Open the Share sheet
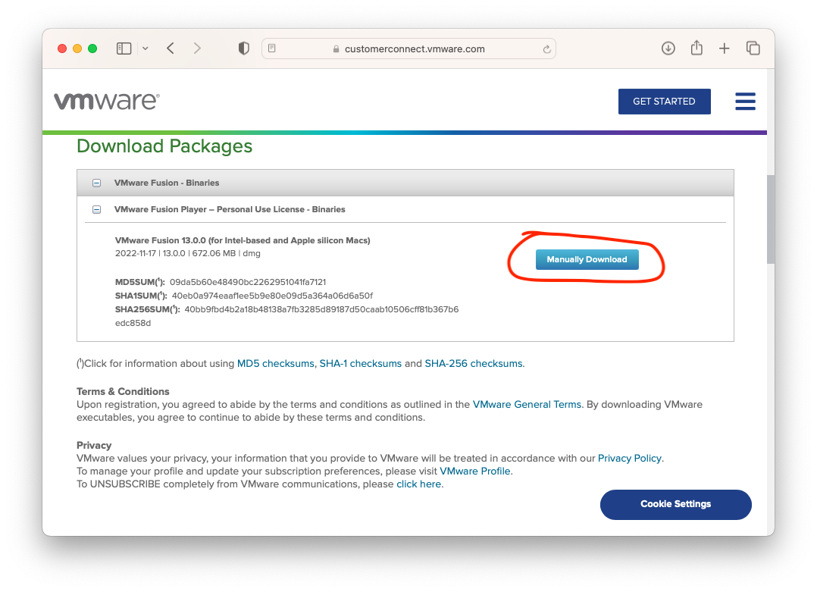Viewport: 817px width, 592px height. 696,48
